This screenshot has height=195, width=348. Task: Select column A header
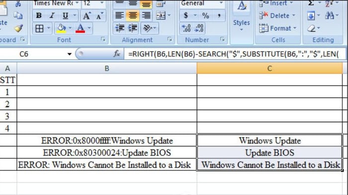(x=7, y=68)
